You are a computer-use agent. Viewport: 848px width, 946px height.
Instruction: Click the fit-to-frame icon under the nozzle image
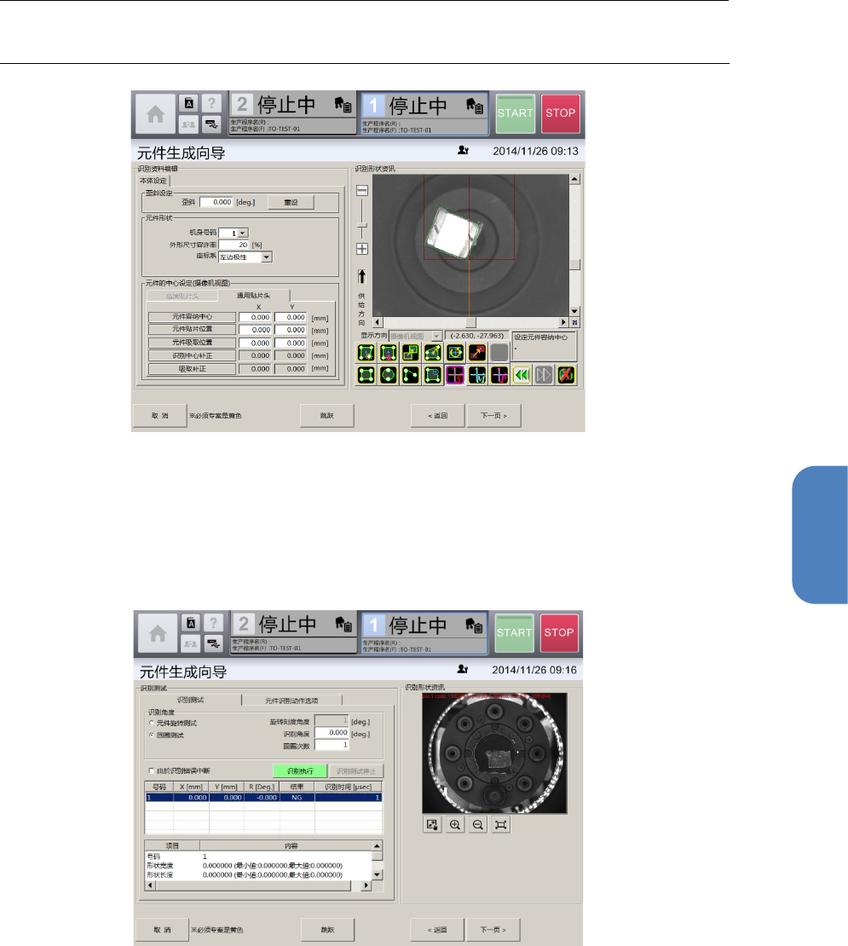pyautogui.click(x=500, y=825)
